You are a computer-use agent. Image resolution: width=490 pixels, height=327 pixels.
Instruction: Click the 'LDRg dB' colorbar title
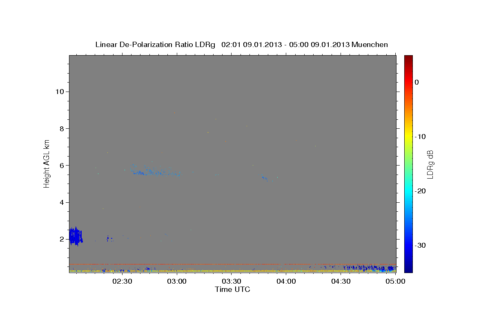pyautogui.click(x=430, y=164)
